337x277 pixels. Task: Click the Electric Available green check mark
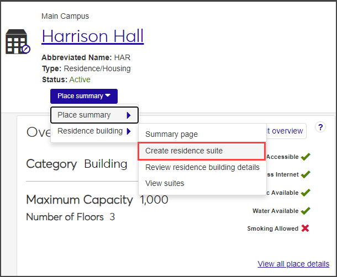pyautogui.click(x=306, y=193)
